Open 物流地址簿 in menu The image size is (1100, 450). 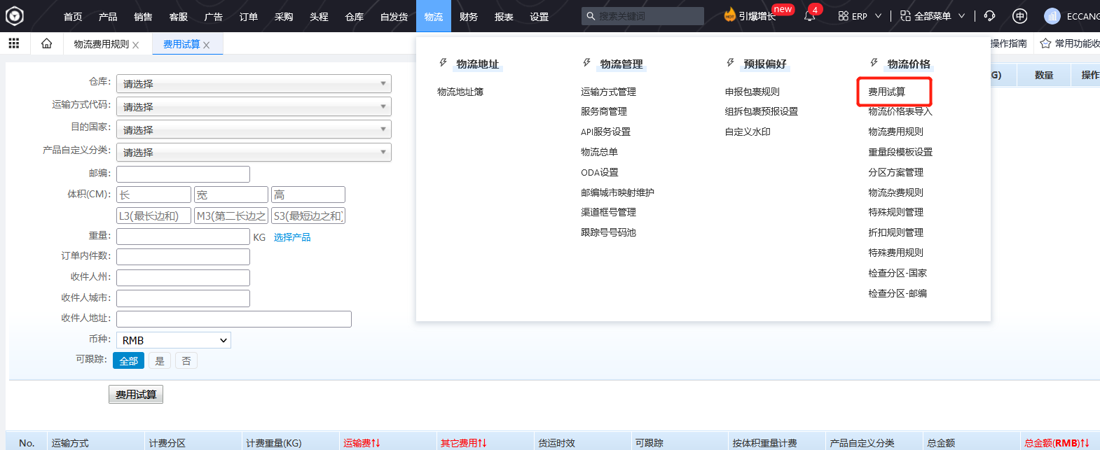(x=460, y=92)
